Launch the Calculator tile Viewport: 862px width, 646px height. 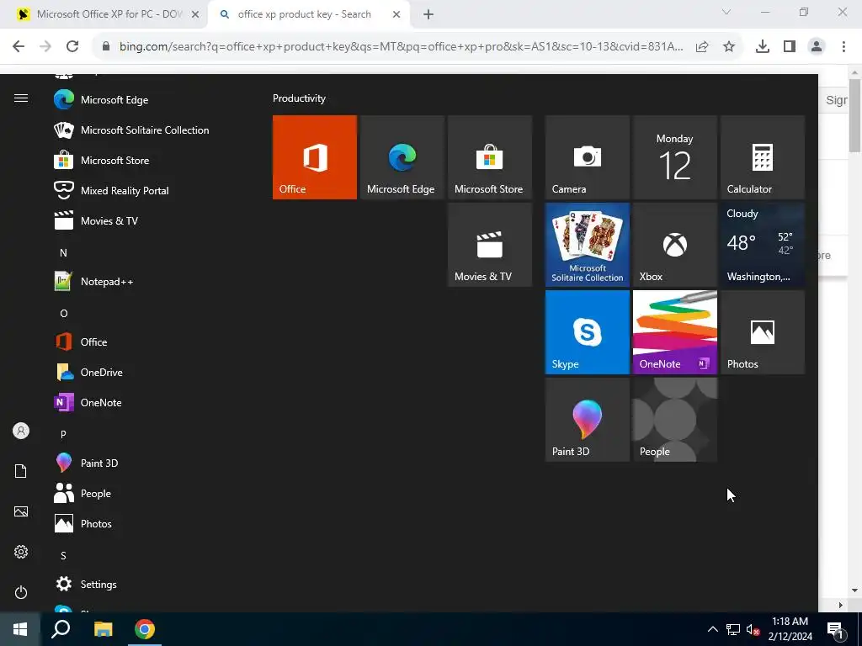pos(763,157)
